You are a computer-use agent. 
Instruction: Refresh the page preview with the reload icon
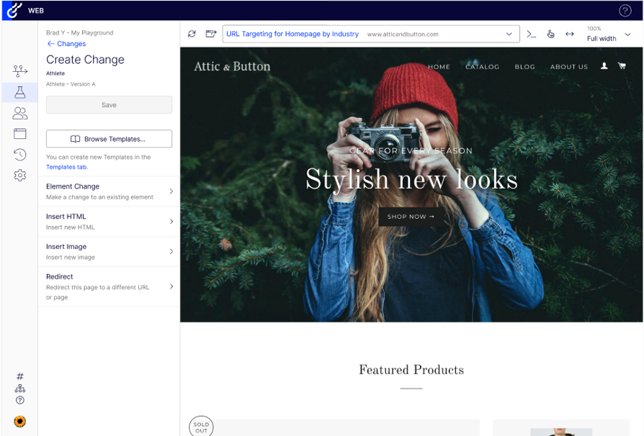[x=191, y=33]
